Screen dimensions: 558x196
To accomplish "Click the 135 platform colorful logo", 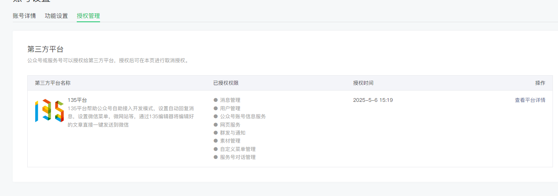I will tap(49, 111).
